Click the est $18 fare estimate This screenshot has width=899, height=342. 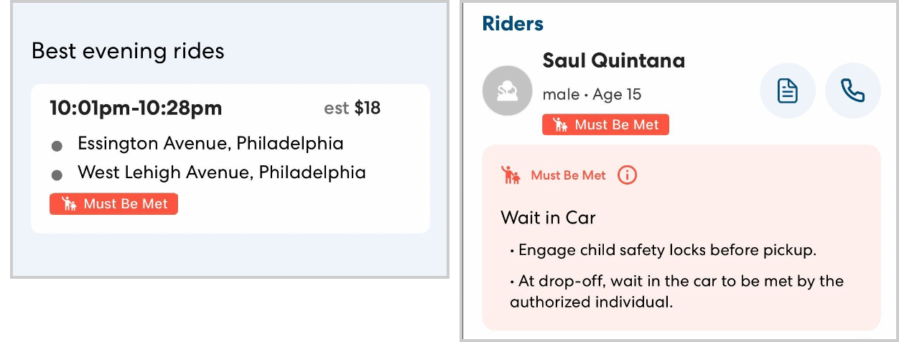click(352, 108)
